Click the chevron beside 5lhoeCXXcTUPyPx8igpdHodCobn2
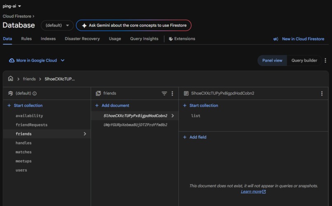 click(173, 116)
